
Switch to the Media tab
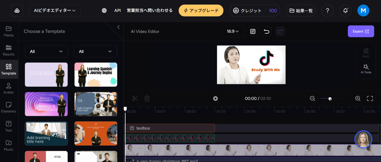pyautogui.click(x=9, y=31)
